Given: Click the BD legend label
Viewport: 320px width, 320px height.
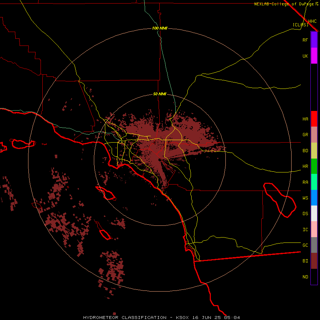Looking at the screenshot, I should (x=305, y=151).
